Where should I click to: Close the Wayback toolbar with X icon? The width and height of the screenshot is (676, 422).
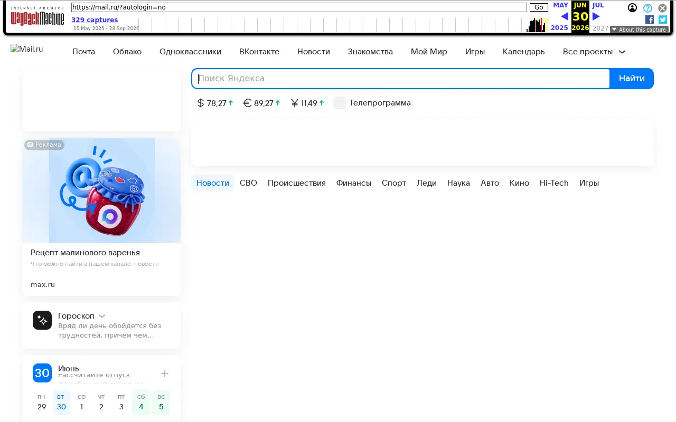[662, 8]
